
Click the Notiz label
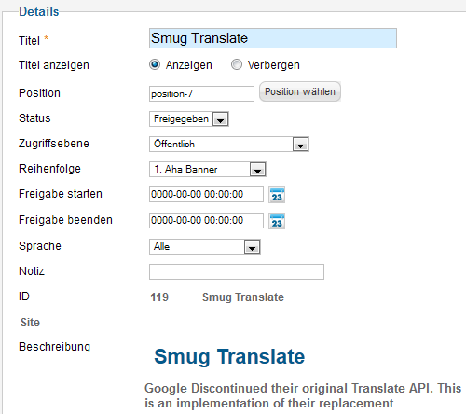click(32, 271)
